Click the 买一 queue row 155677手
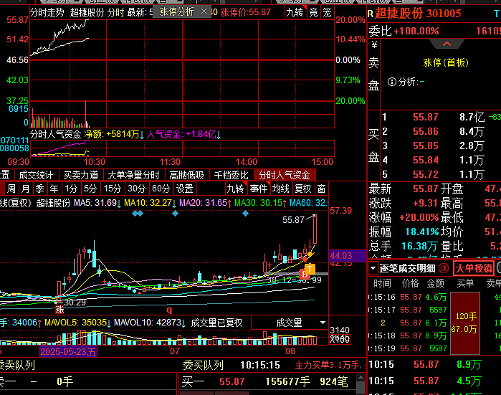501x395 pixels. [x=267, y=381]
